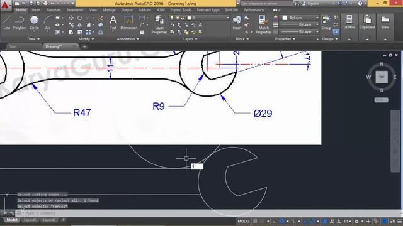Screen dimensions: 403x226
Task: Click the TOP face of ViewCube
Action: pos(382,77)
